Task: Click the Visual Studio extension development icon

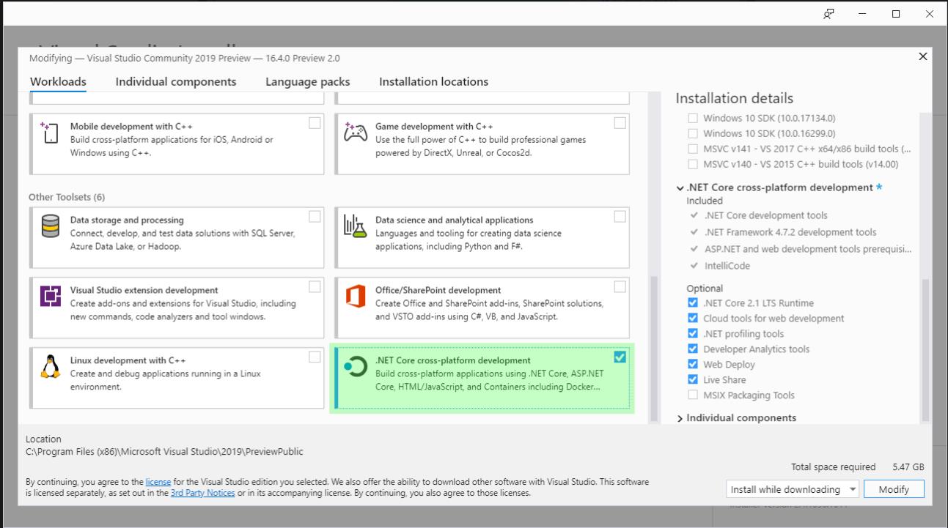Action: 51,297
